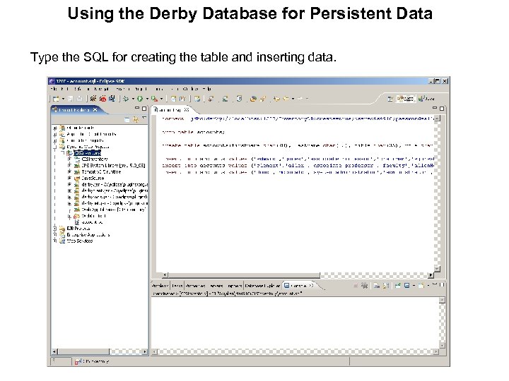Image resolution: width=509 pixels, height=381 pixels.
Task: Click the 'create table accounts' statement line
Action: [x=298, y=145]
